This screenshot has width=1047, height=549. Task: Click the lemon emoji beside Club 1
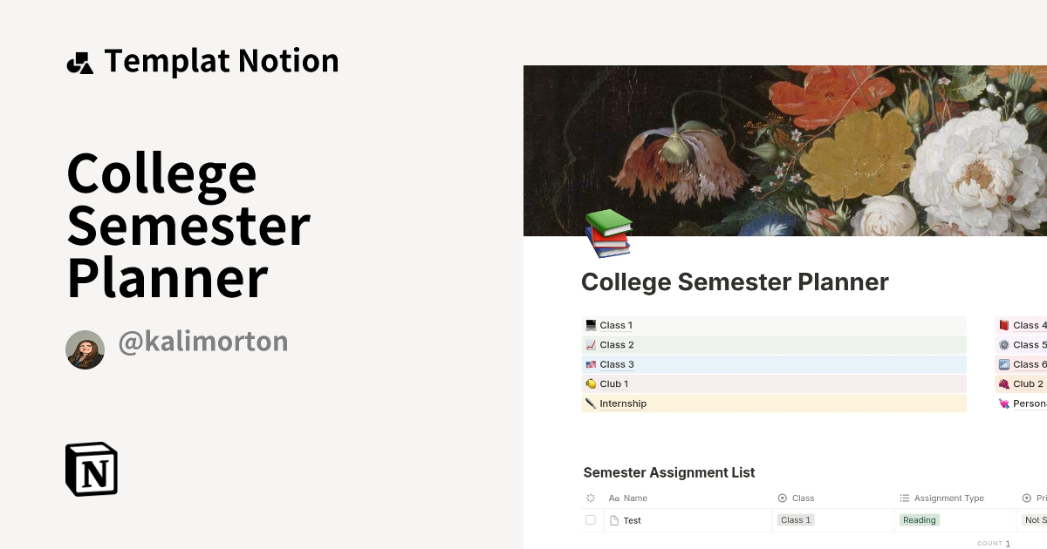(x=591, y=383)
